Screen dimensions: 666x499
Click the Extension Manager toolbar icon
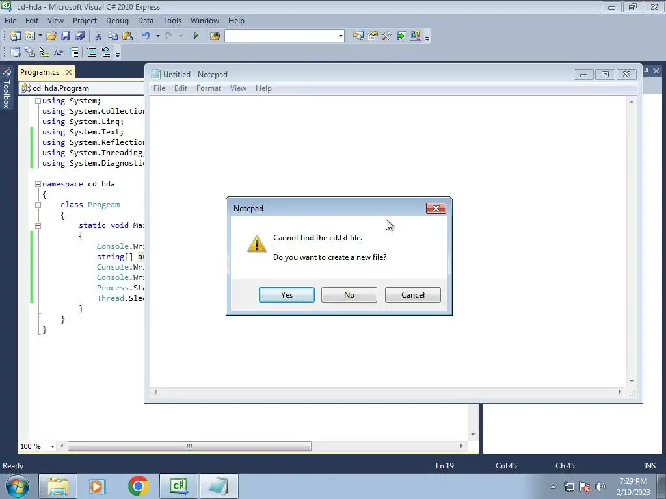pos(416,36)
